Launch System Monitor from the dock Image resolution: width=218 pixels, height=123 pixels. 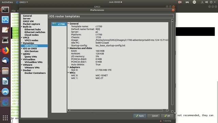(x=5, y=19)
